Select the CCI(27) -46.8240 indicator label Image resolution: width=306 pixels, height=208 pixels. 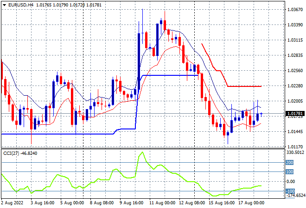tap(20, 153)
